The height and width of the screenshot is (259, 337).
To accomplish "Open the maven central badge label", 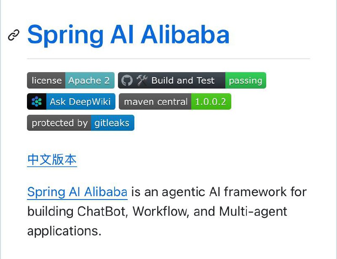I will click(x=155, y=101).
